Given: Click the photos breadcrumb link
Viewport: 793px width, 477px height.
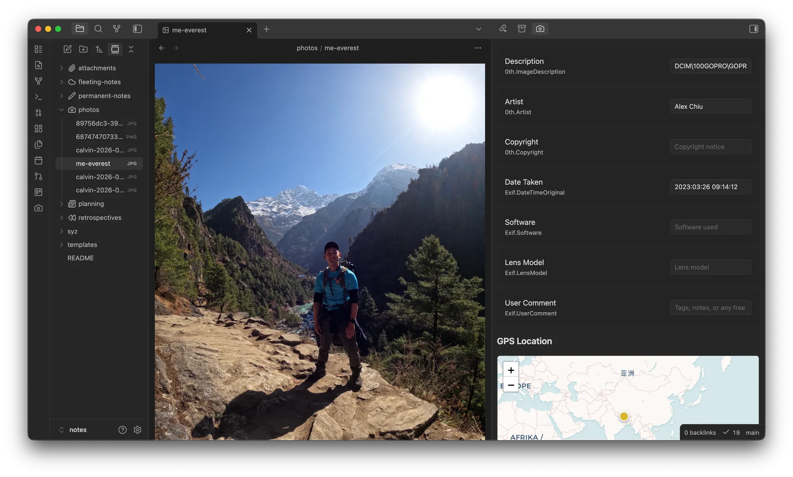Looking at the screenshot, I should [x=307, y=48].
